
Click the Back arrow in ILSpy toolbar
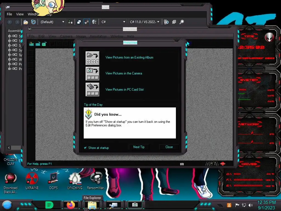tap(10, 22)
